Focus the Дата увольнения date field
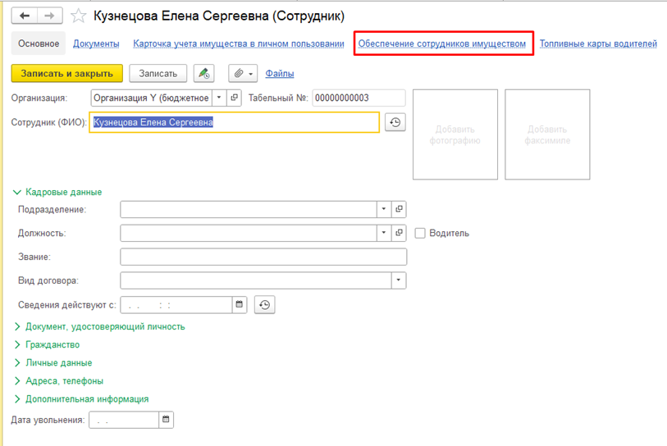 pyautogui.click(x=124, y=420)
